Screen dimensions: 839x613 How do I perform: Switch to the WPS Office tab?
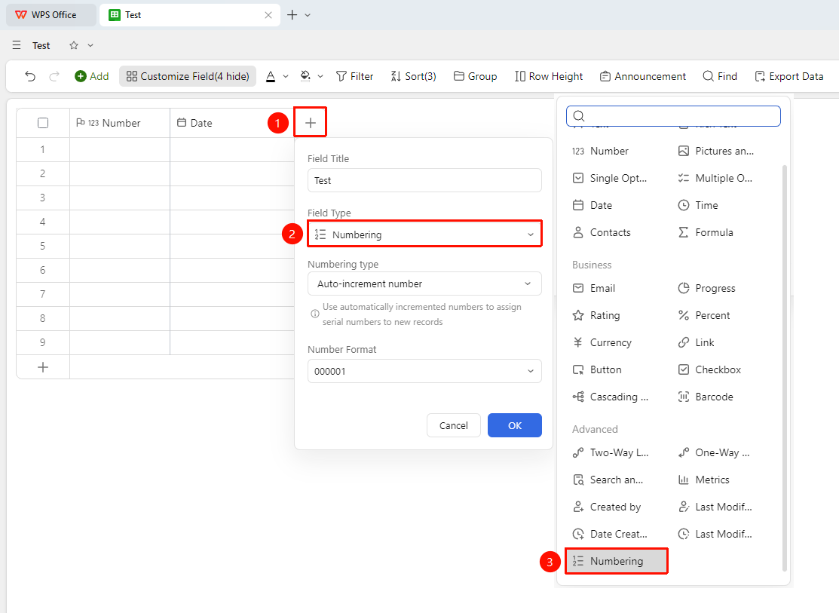pos(51,15)
